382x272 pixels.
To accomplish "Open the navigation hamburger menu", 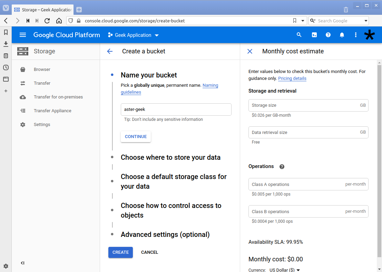I will [x=23, y=35].
